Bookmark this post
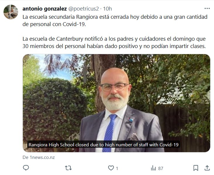This screenshot has height=175, width=214. click(196, 168)
